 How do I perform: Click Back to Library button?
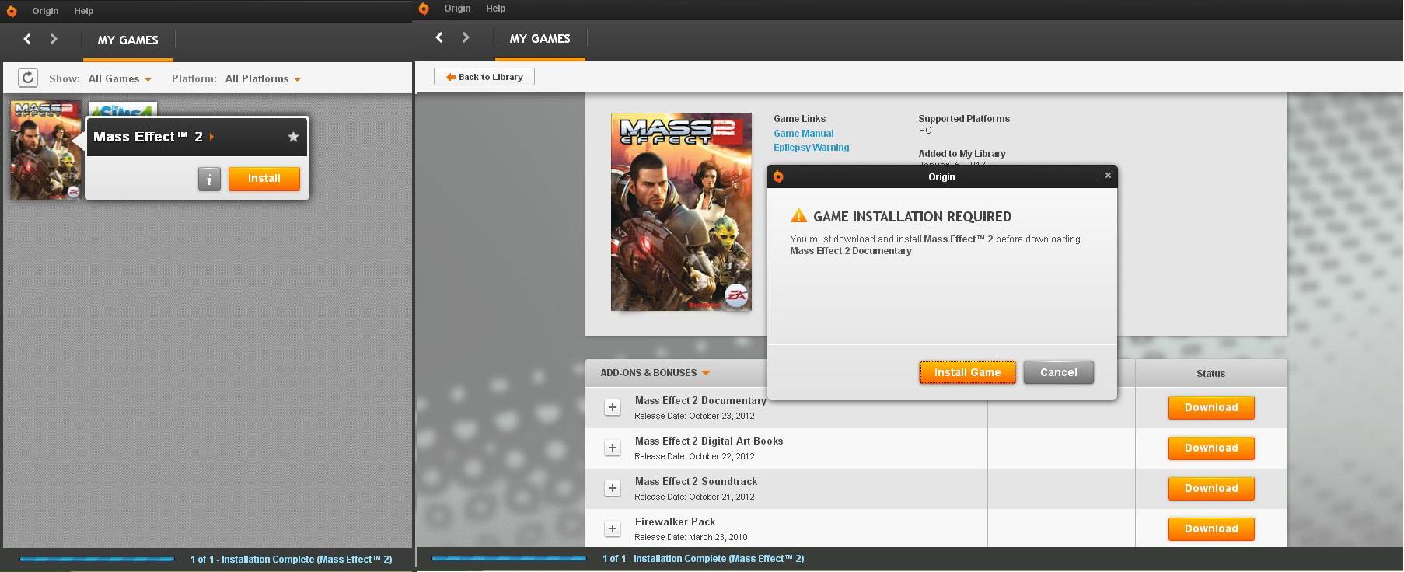coord(484,77)
